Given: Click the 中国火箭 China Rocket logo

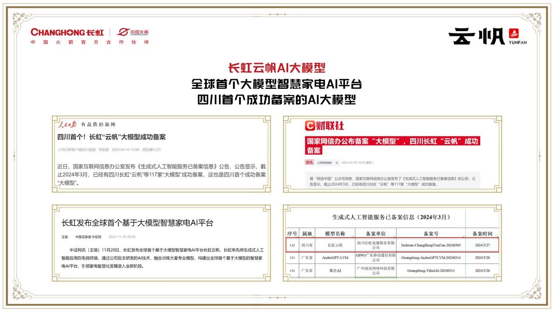Looking at the screenshot, I should point(133,32).
